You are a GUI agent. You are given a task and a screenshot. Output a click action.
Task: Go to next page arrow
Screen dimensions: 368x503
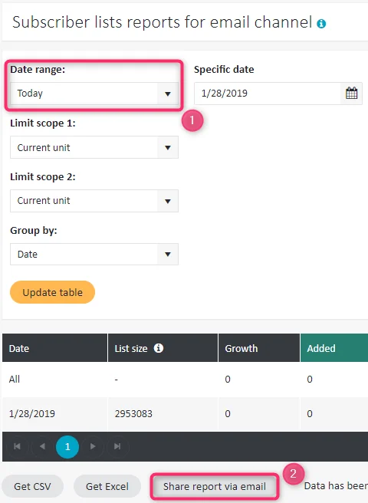[x=93, y=446]
